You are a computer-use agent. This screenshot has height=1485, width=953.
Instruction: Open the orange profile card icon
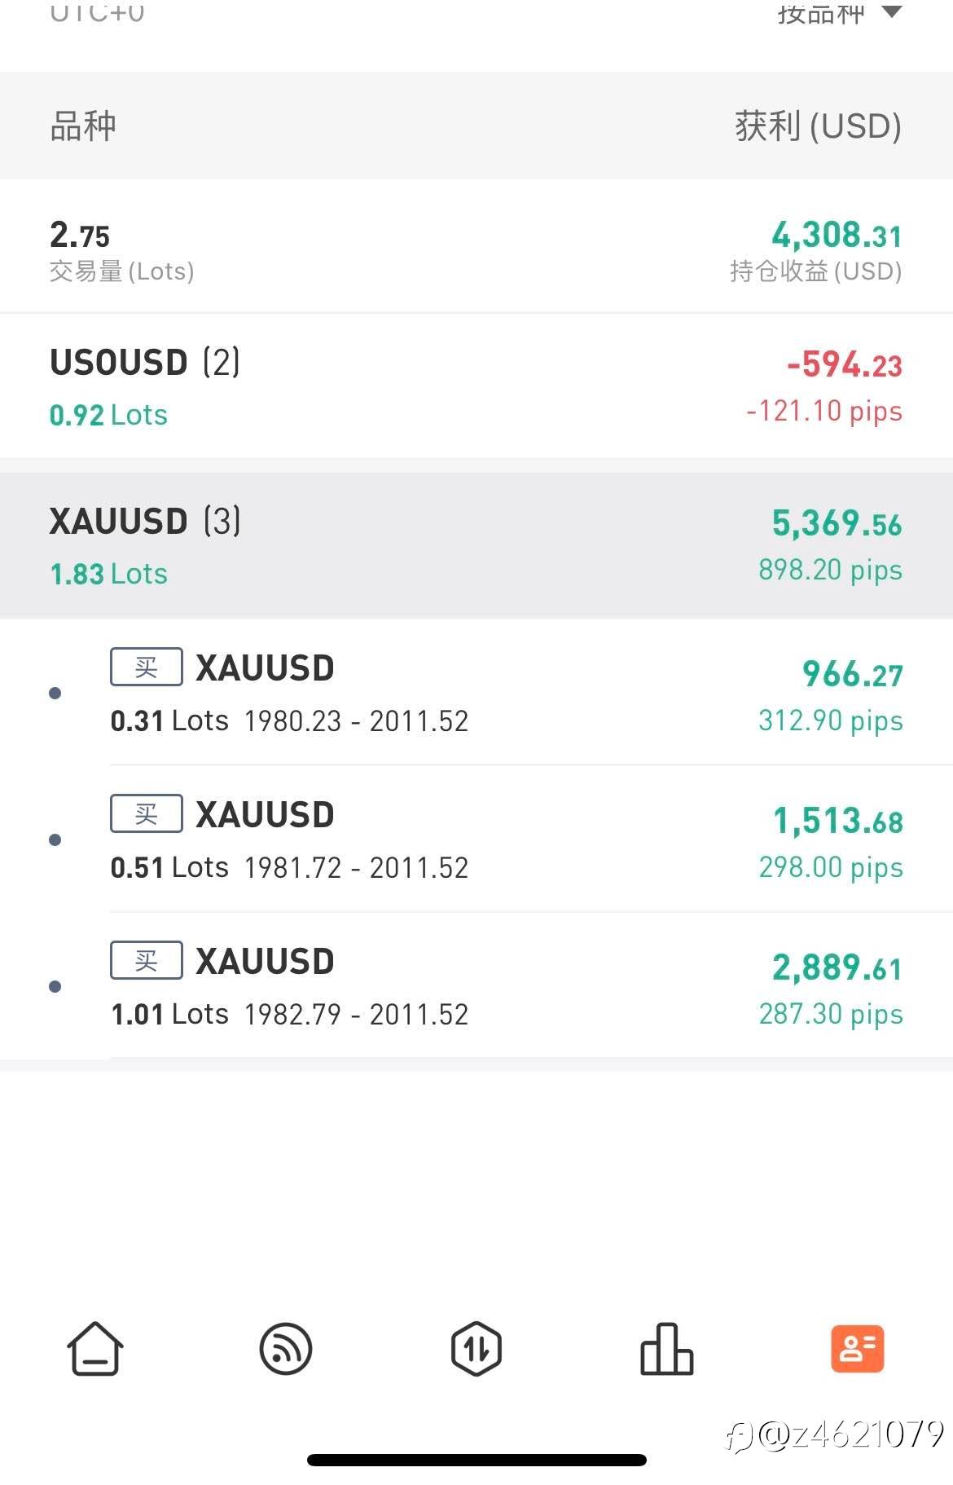coord(857,1349)
